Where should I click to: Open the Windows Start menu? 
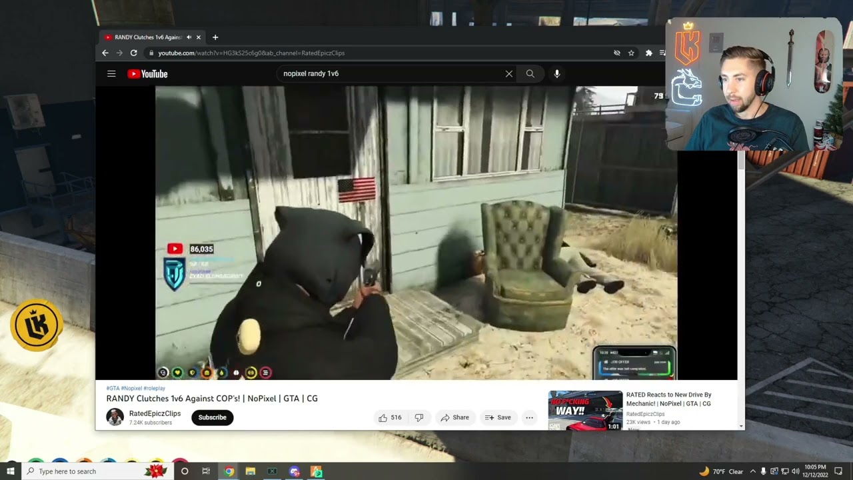pyautogui.click(x=10, y=471)
